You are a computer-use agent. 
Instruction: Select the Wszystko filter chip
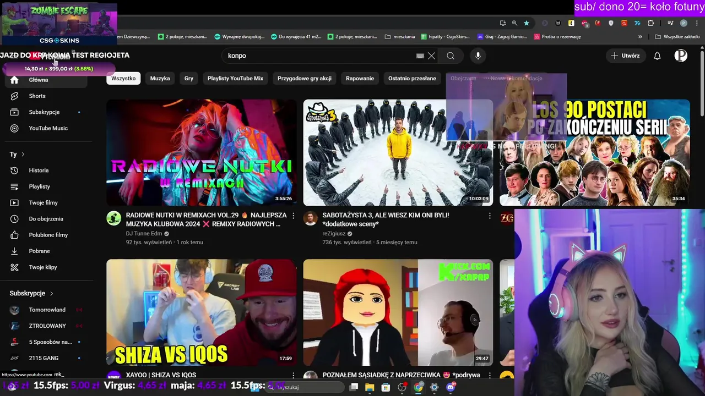tap(123, 79)
